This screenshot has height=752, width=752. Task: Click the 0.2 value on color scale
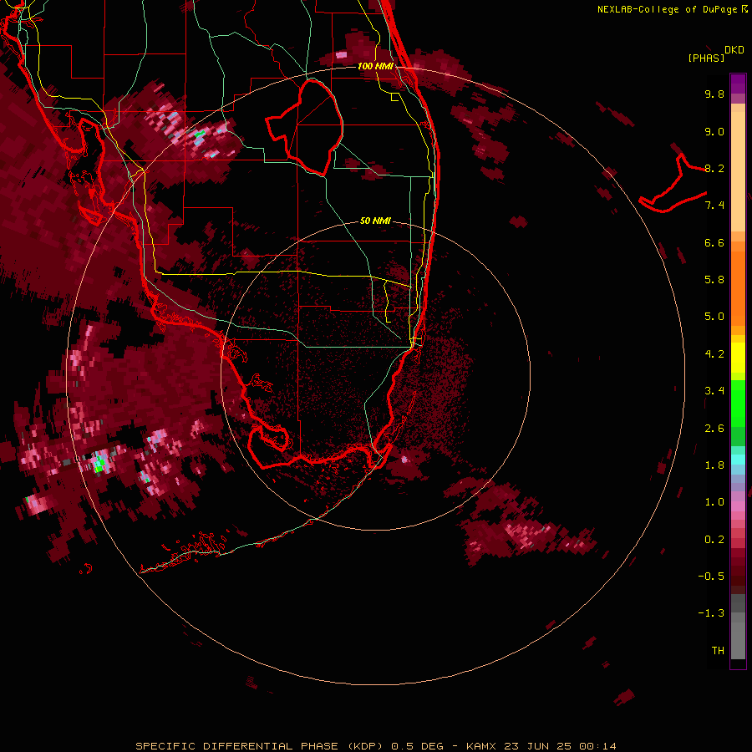point(714,540)
